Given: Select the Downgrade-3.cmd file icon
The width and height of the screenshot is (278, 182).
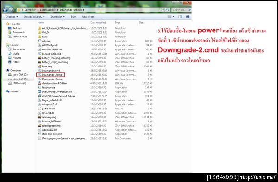Looking at the screenshot, I should 39,79.
